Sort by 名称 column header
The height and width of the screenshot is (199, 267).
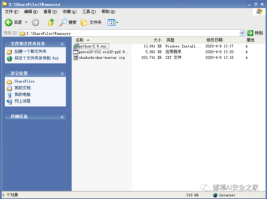[x=101, y=40]
